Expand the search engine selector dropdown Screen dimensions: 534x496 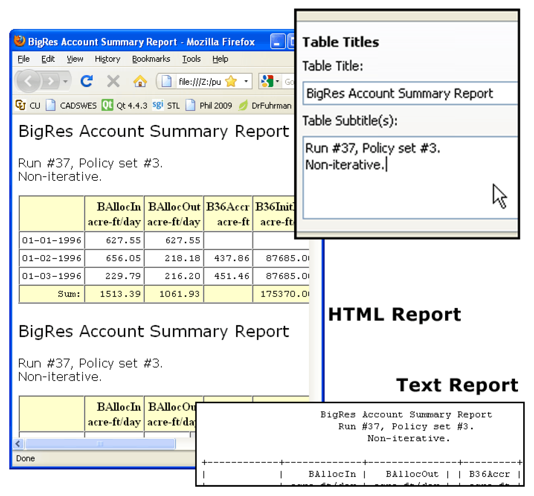(x=277, y=81)
